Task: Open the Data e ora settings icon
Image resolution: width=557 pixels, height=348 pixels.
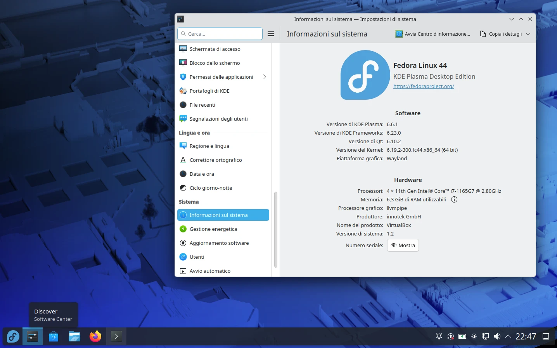Action: 183,174
